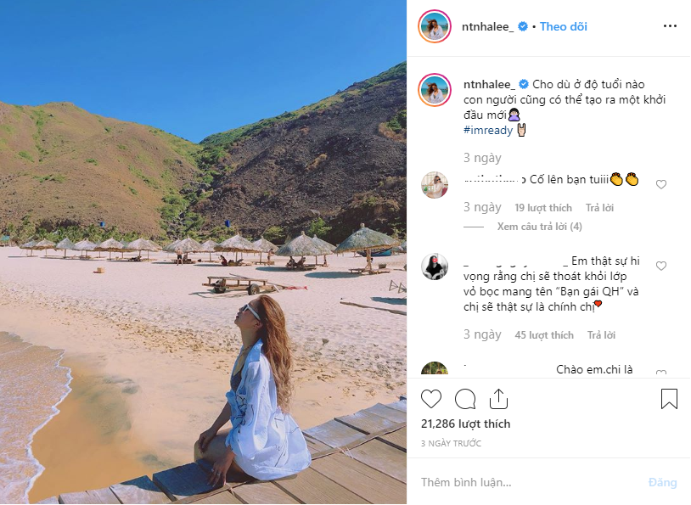
Task: Expand replies with "Xem câu trả lời (4)"
Action: click(x=539, y=227)
